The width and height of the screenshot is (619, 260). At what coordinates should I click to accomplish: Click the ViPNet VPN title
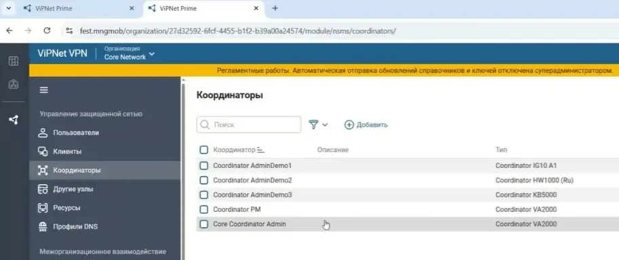[62, 53]
